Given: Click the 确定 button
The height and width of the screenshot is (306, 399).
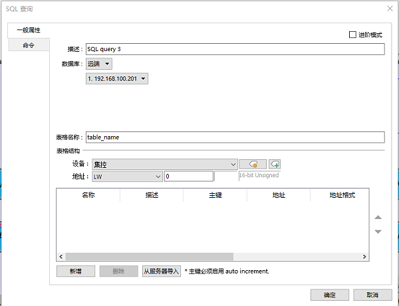Looking at the screenshot, I should pos(330,295).
